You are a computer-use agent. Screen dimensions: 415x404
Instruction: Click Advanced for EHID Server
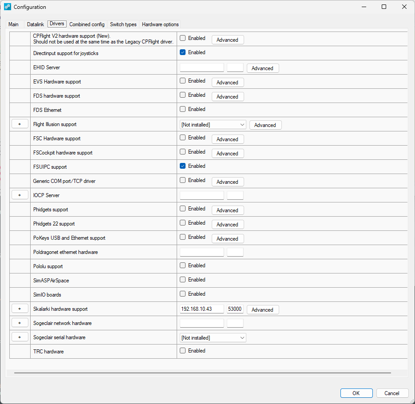point(263,68)
